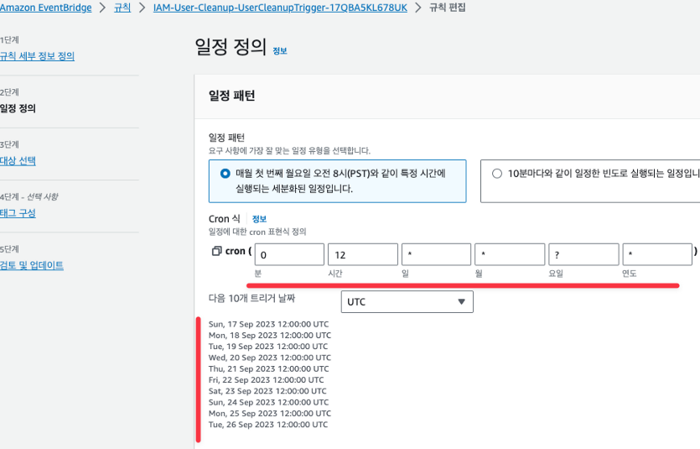
Task: Click the 다음 10개 트리거 날짜 label
Action: click(251, 299)
